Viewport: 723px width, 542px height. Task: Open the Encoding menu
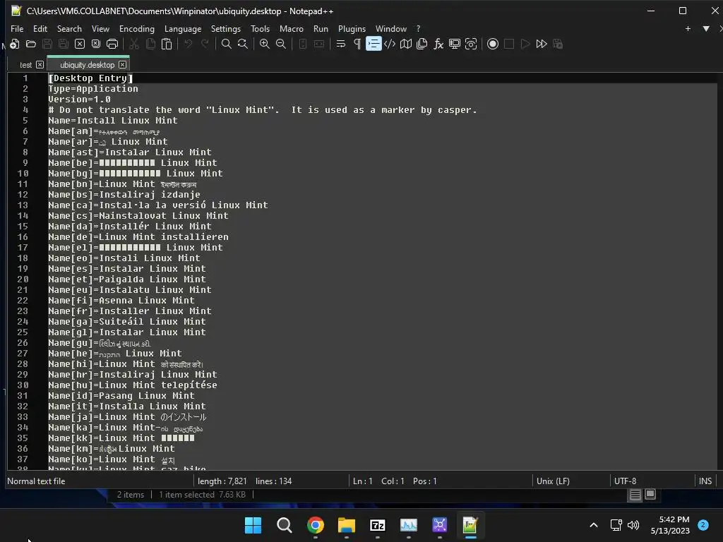137,28
